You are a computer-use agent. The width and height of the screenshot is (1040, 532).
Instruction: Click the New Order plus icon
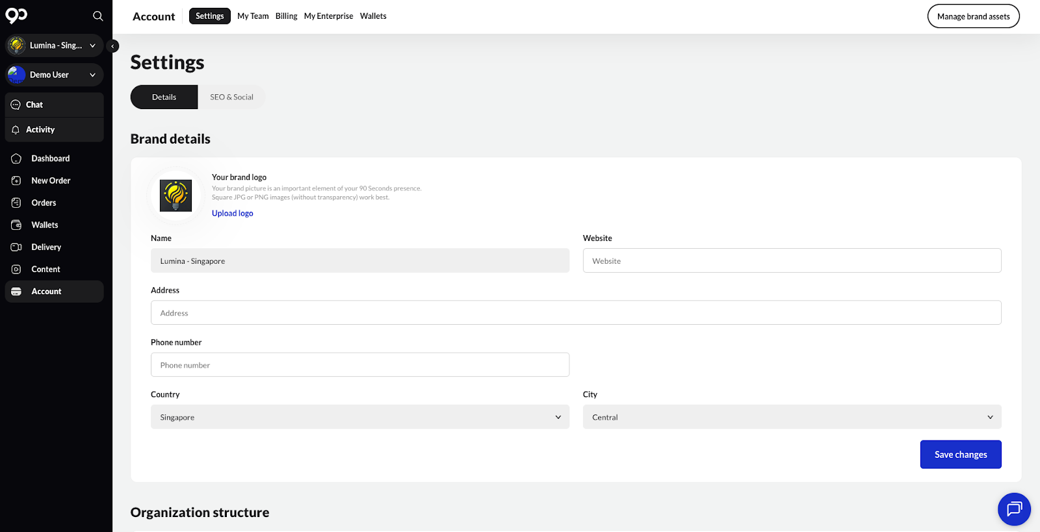click(x=16, y=181)
